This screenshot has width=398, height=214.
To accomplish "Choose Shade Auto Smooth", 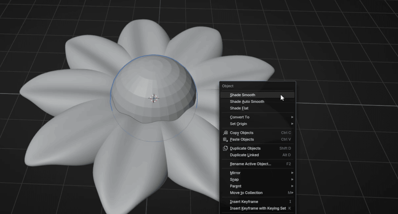I will pos(247,102).
